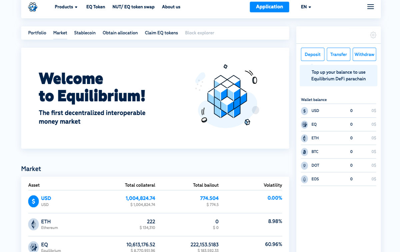This screenshot has height=252, width=400.
Task: Click the Transfer button
Action: click(338, 54)
